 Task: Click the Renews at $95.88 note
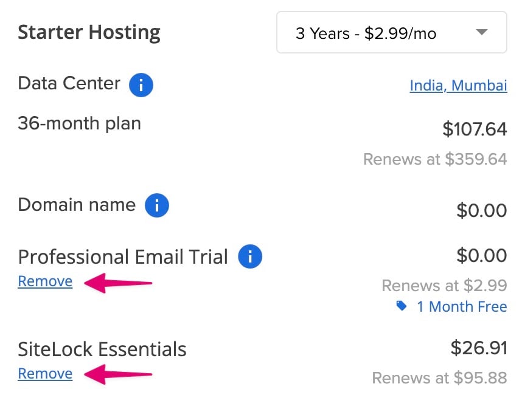click(x=439, y=378)
